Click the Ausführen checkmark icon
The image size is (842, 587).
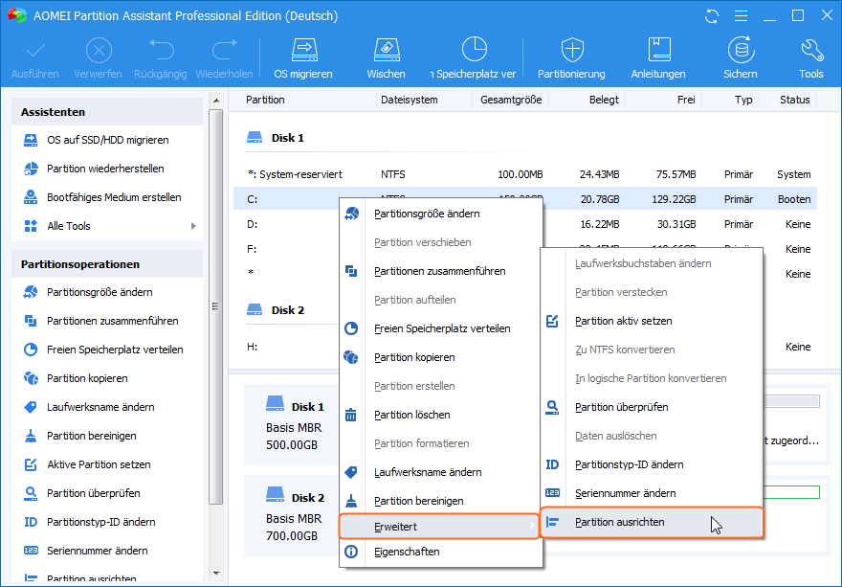(35, 51)
